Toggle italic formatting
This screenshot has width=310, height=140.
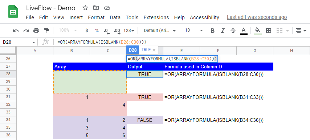click(223, 31)
